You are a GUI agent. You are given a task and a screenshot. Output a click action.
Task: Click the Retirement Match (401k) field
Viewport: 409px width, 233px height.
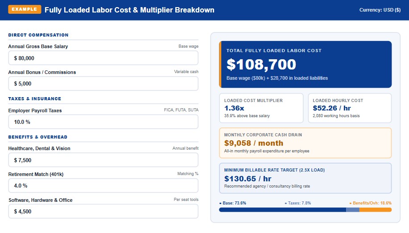coord(103,186)
